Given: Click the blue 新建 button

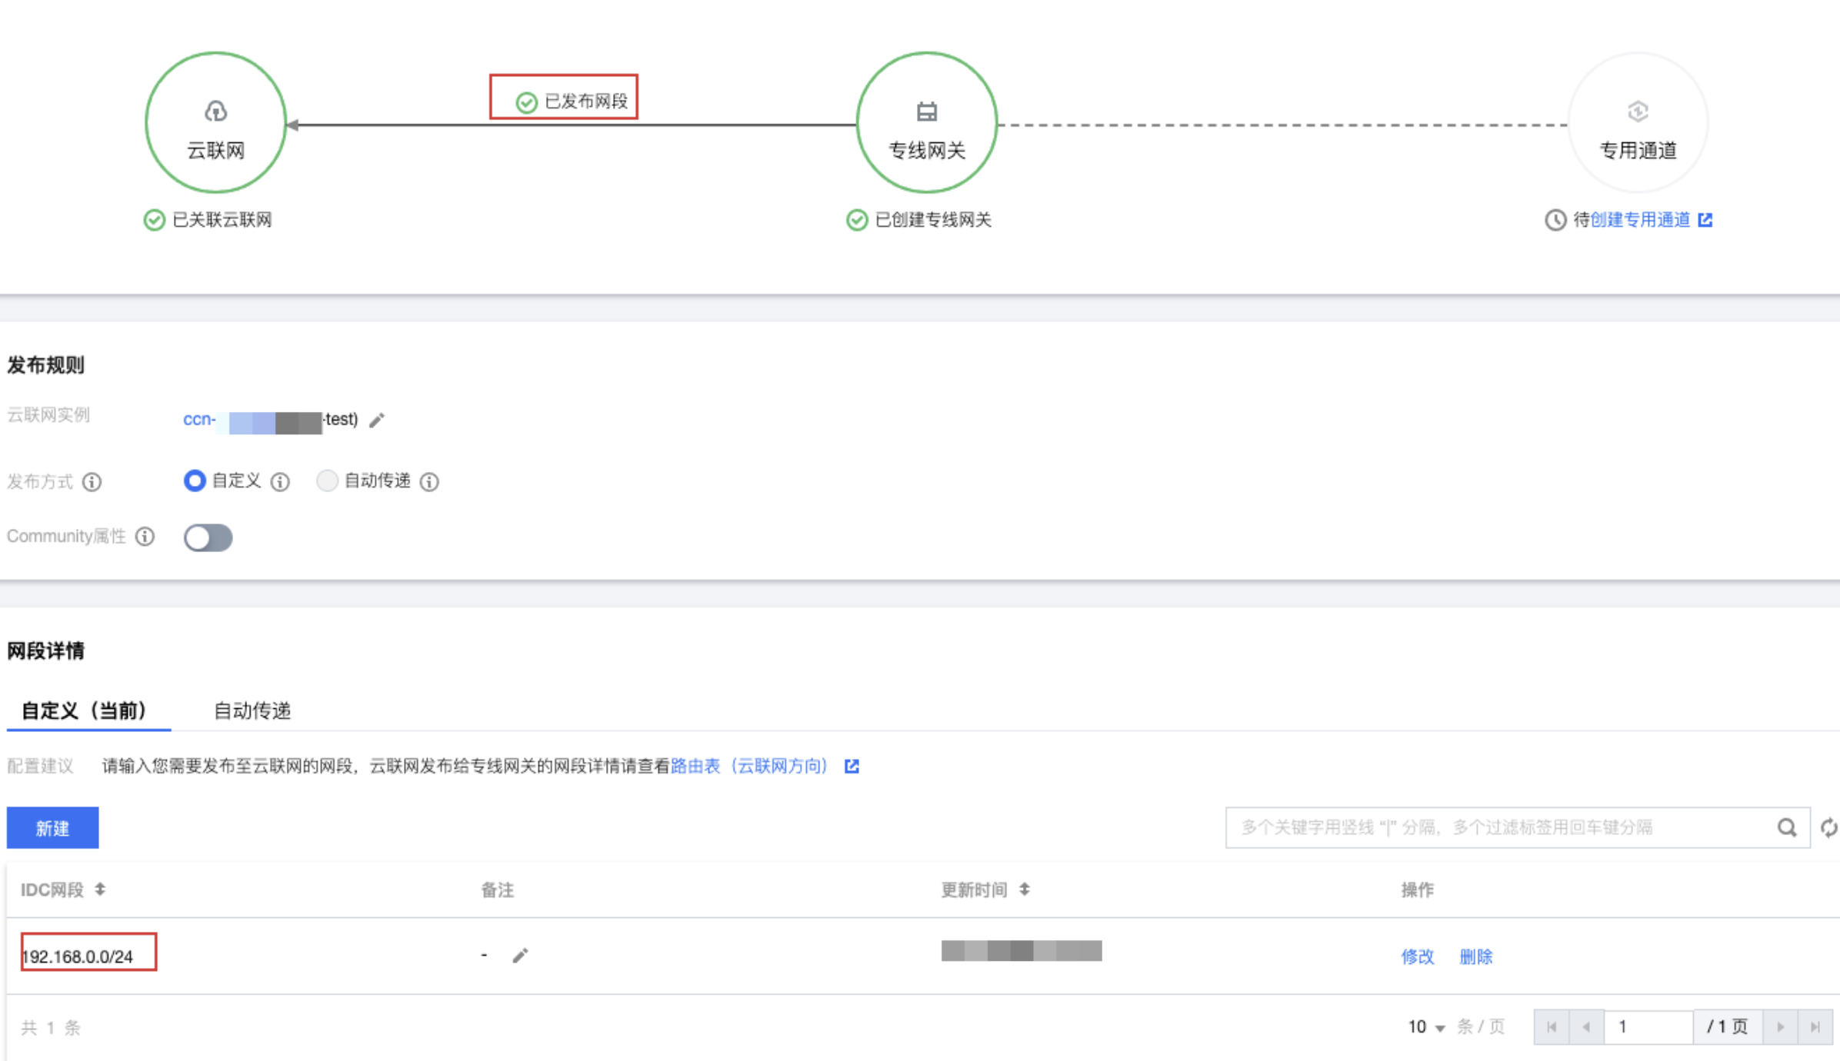Looking at the screenshot, I should click(x=52, y=828).
